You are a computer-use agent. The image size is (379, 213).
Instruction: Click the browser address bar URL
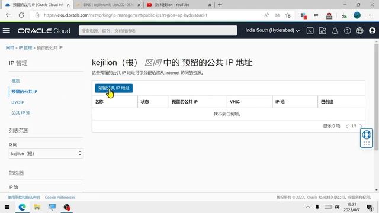(126, 15)
